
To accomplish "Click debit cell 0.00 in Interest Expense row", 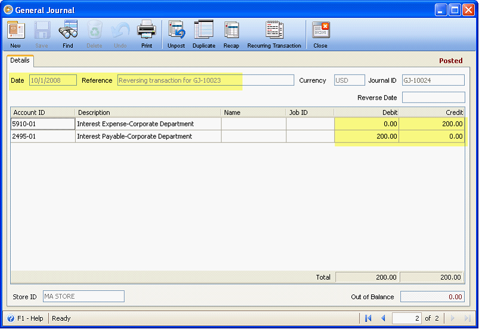I will tap(367, 124).
